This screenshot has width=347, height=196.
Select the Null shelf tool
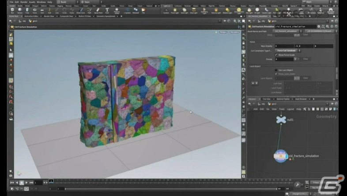pos(49,11)
